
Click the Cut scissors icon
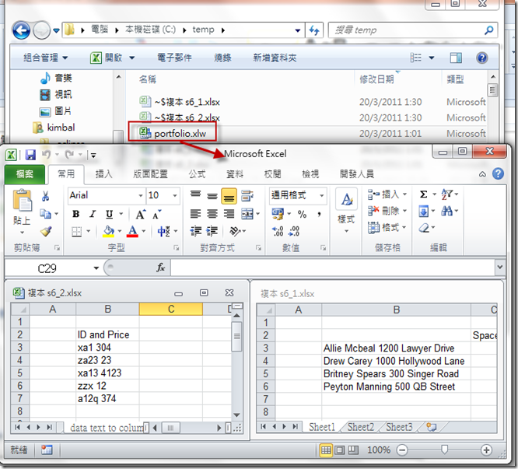pos(45,196)
